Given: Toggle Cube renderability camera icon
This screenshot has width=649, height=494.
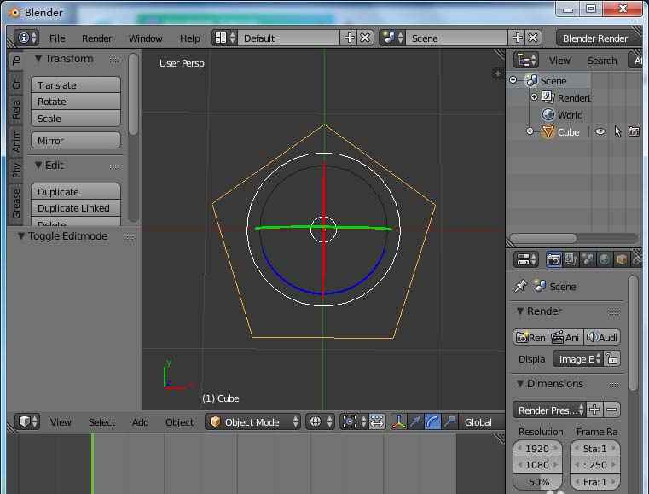Looking at the screenshot, I should pos(634,132).
